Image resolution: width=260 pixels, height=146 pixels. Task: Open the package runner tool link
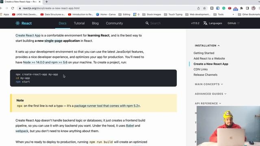click(107, 106)
